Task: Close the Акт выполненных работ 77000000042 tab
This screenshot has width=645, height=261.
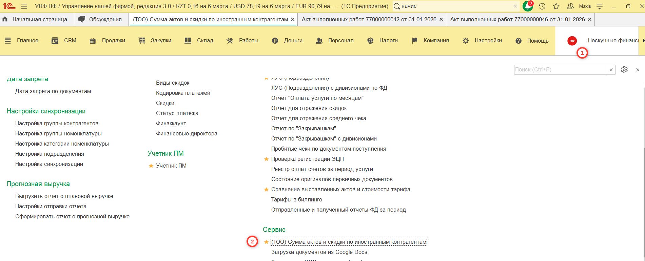Action: tap(441, 20)
